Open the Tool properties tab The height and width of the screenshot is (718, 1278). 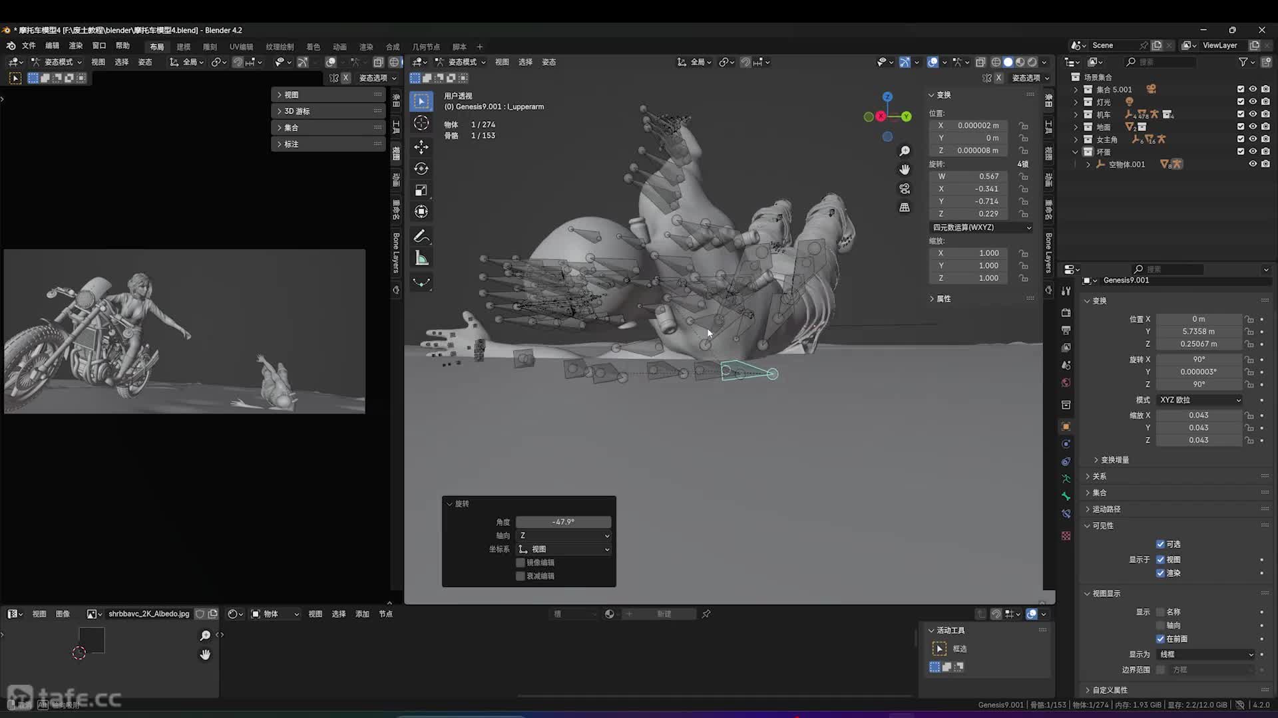pos(1066,291)
